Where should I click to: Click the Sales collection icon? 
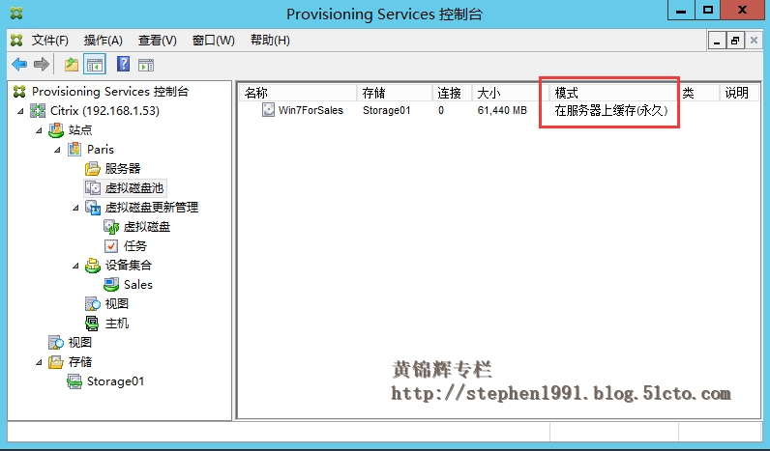(x=111, y=284)
